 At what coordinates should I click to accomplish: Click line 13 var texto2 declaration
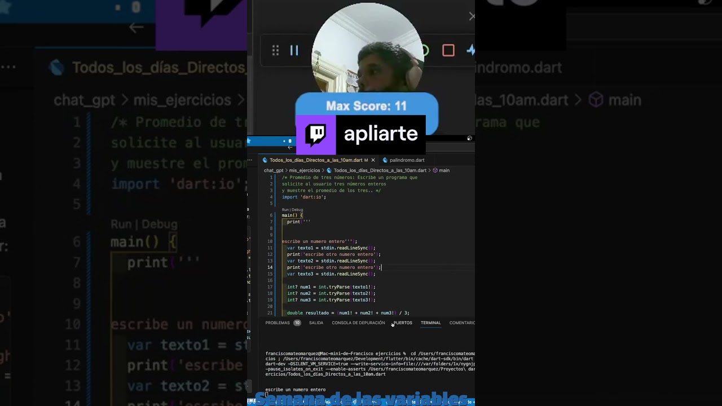click(x=331, y=261)
